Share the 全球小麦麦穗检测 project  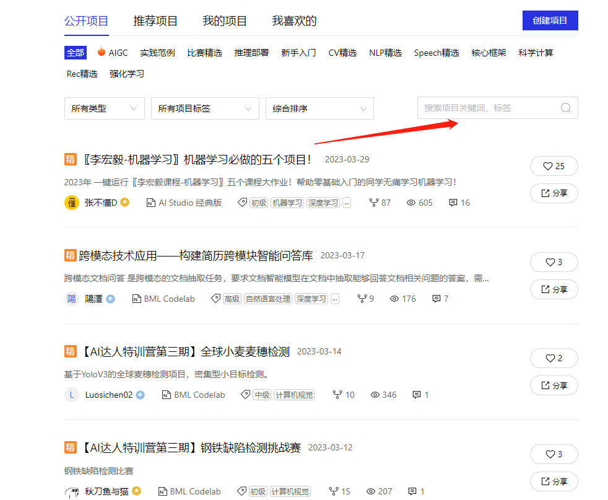coord(554,385)
